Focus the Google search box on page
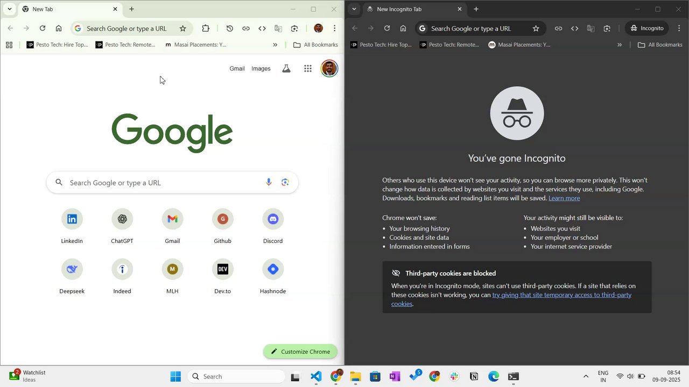The image size is (689, 387). (x=172, y=183)
